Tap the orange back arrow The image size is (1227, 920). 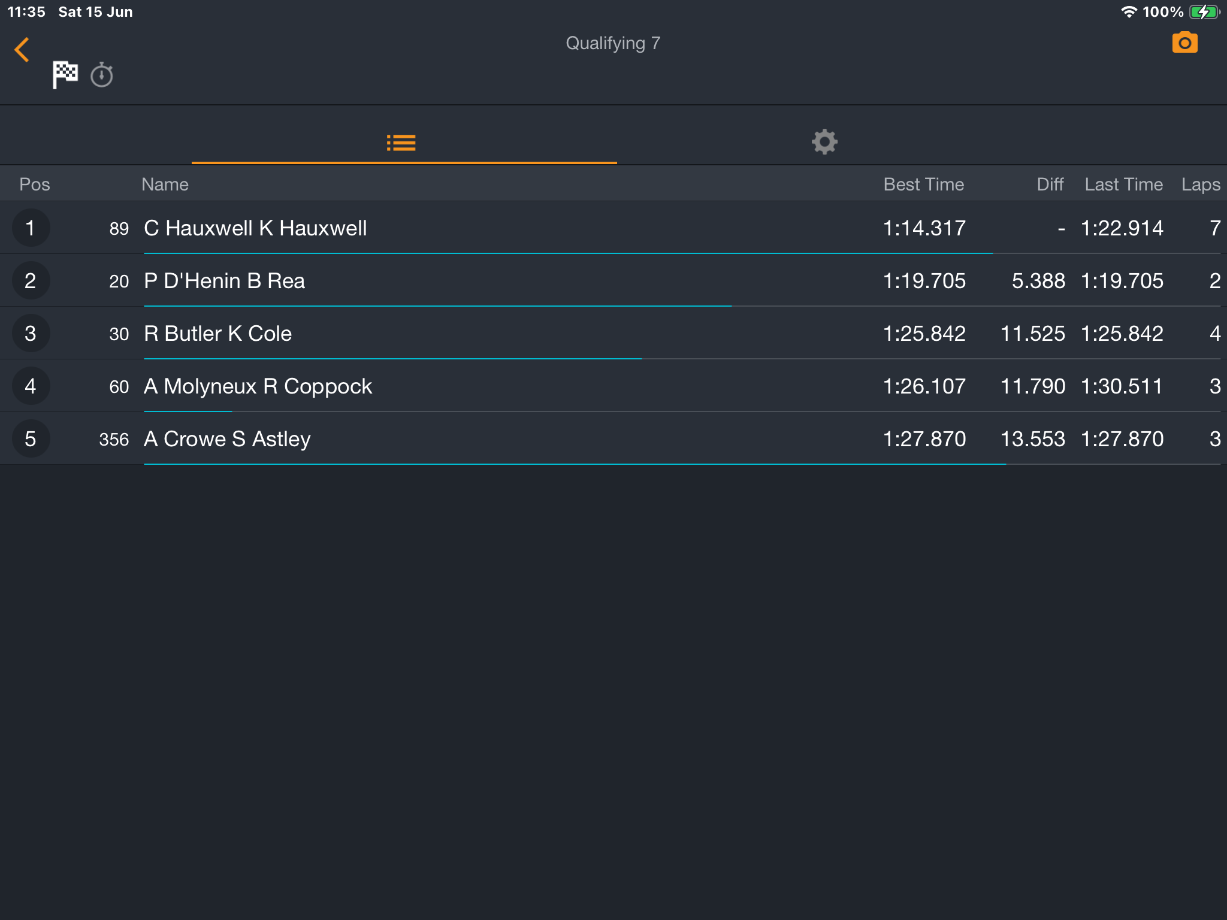[x=22, y=50]
